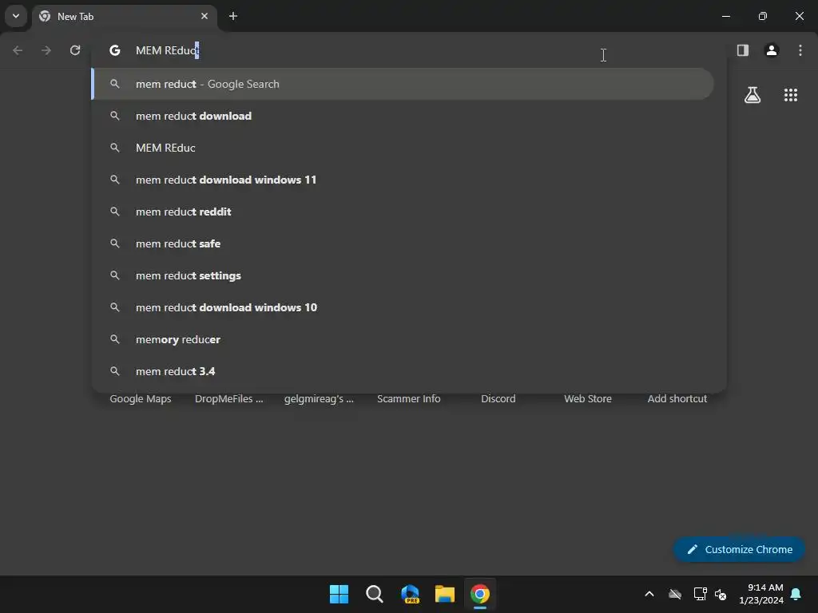Select 'mem reduct download windows 11' suggestion
Viewport: 818px width, 613px height.
[x=403, y=180]
